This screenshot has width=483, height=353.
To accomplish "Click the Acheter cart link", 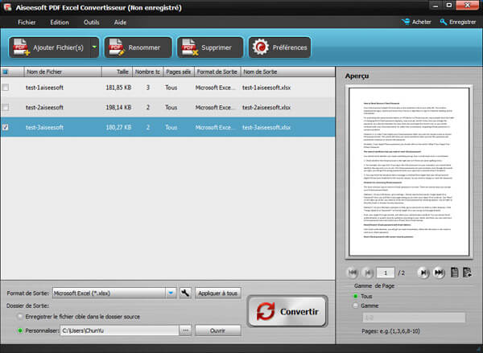I will (416, 22).
